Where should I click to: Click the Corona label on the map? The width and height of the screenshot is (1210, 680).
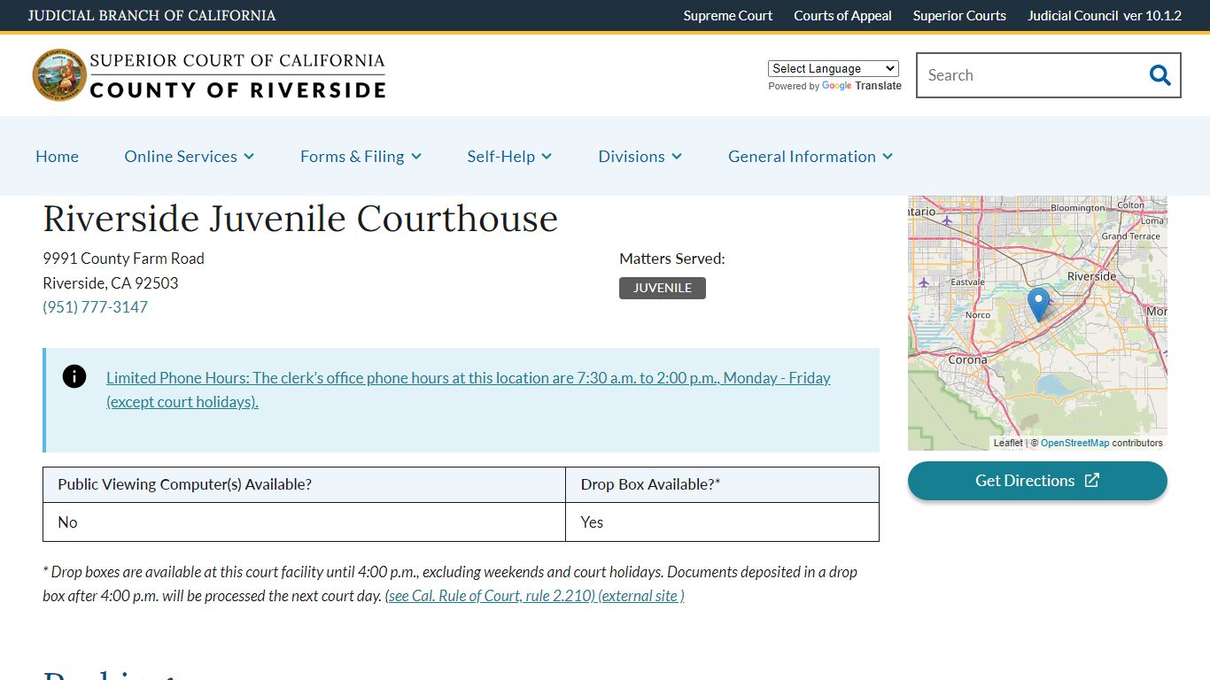coord(967,359)
